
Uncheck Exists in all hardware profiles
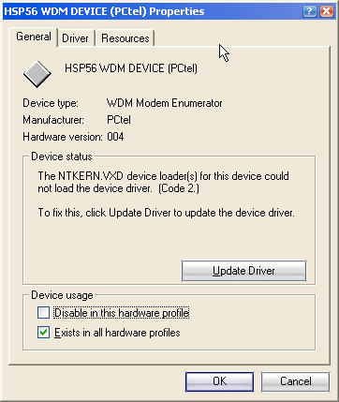43,333
